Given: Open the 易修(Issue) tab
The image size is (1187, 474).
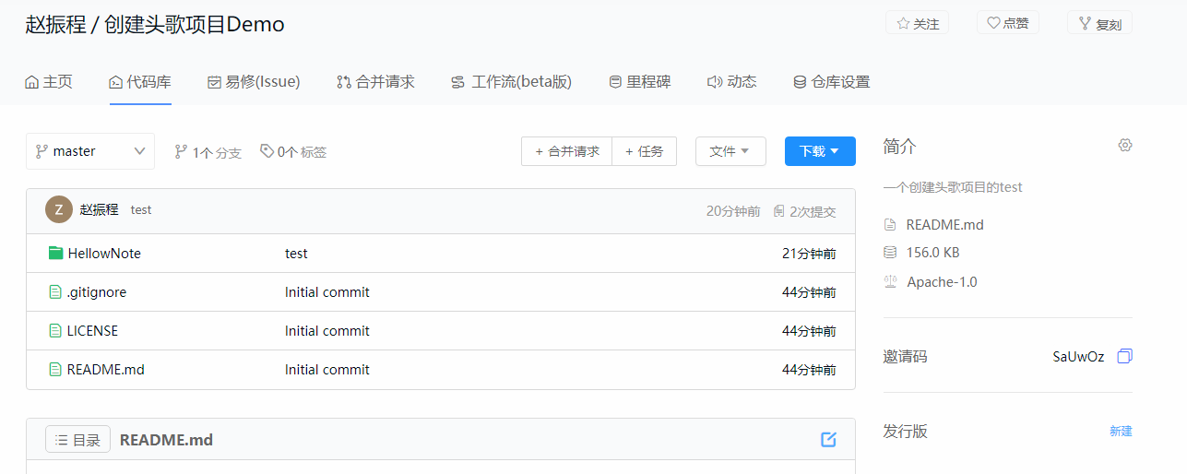Looking at the screenshot, I should click(x=254, y=82).
